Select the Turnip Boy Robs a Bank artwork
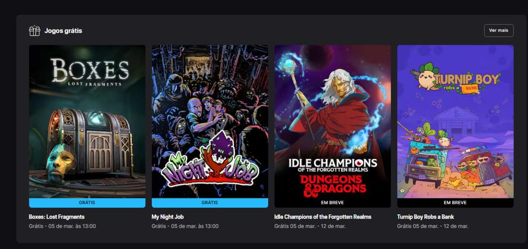Screen dimensions: 528x249 [455, 121]
